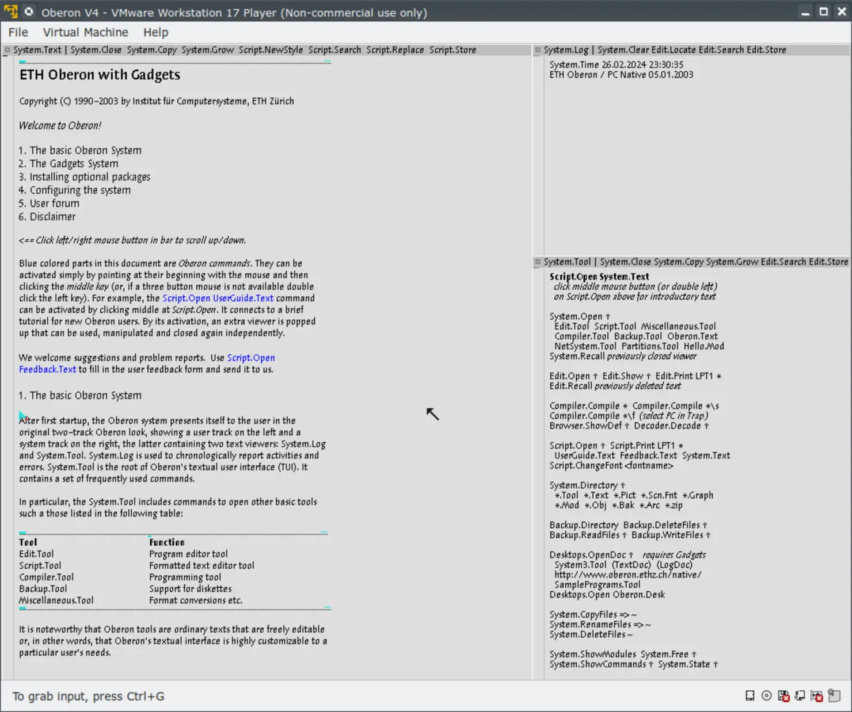Screen dimensions: 852x712
Task: Click the Browser.ShowDef command
Action: coord(585,426)
